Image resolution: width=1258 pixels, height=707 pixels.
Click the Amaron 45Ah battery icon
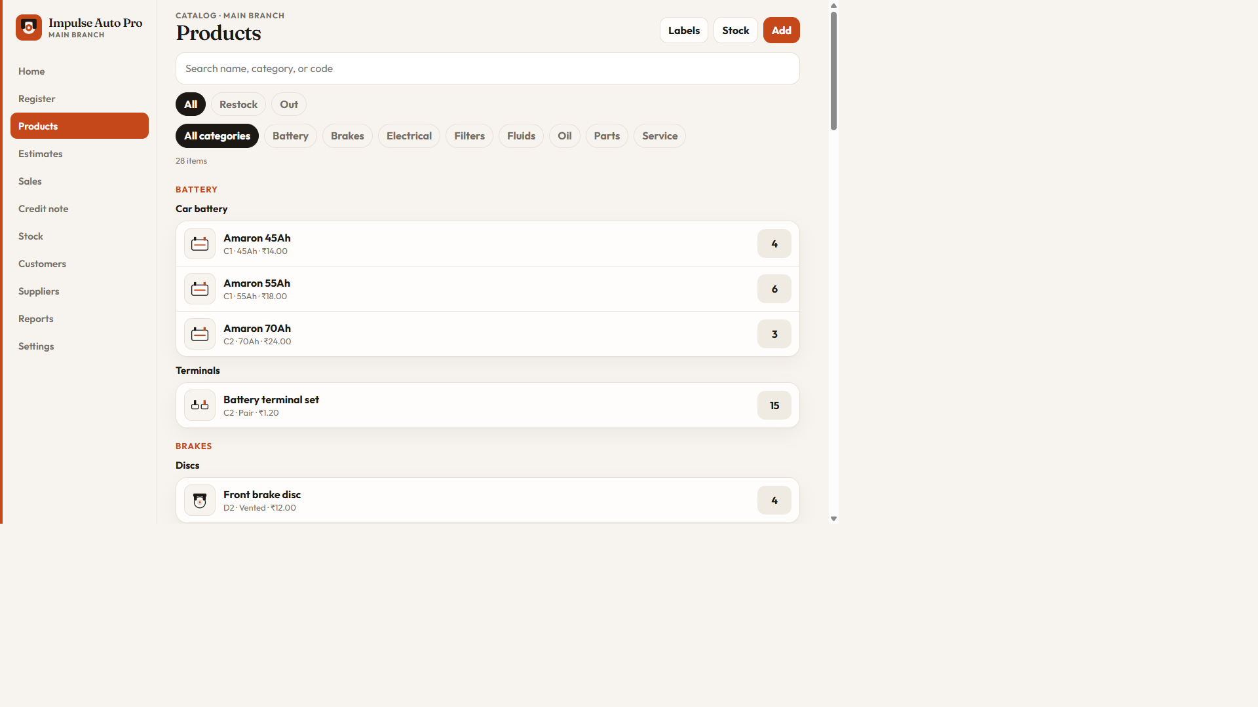click(x=200, y=244)
